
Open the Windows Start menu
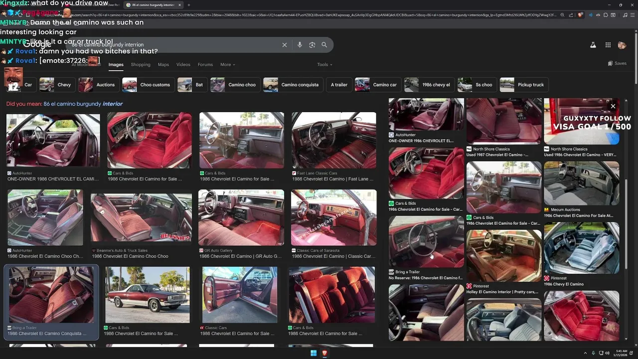(x=314, y=353)
